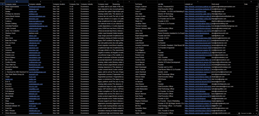Select the 'BeautyFix MedSpa' cell
The image size is (259, 116).
pyautogui.click(x=17, y=67)
